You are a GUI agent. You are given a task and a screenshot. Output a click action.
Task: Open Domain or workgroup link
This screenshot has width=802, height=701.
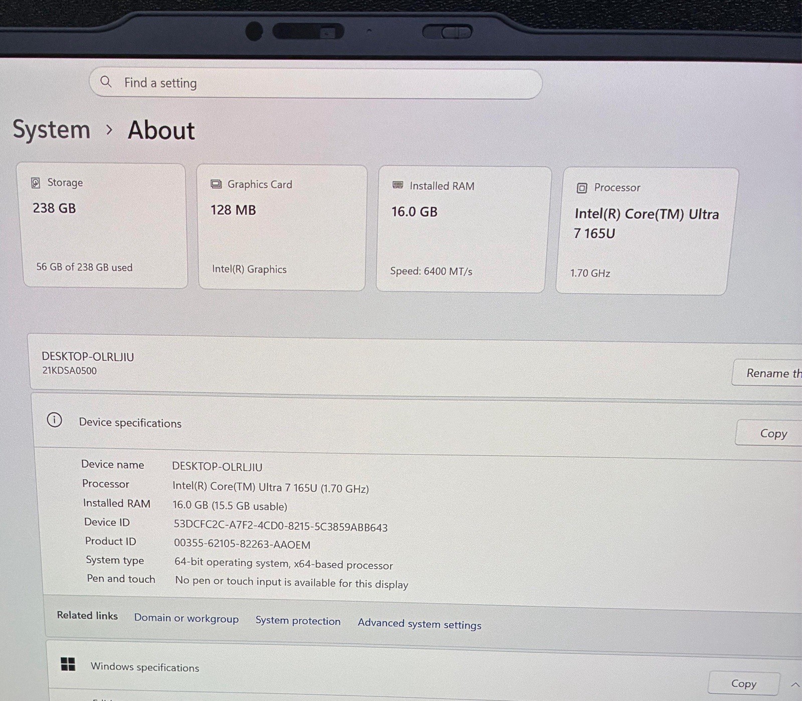coord(186,618)
